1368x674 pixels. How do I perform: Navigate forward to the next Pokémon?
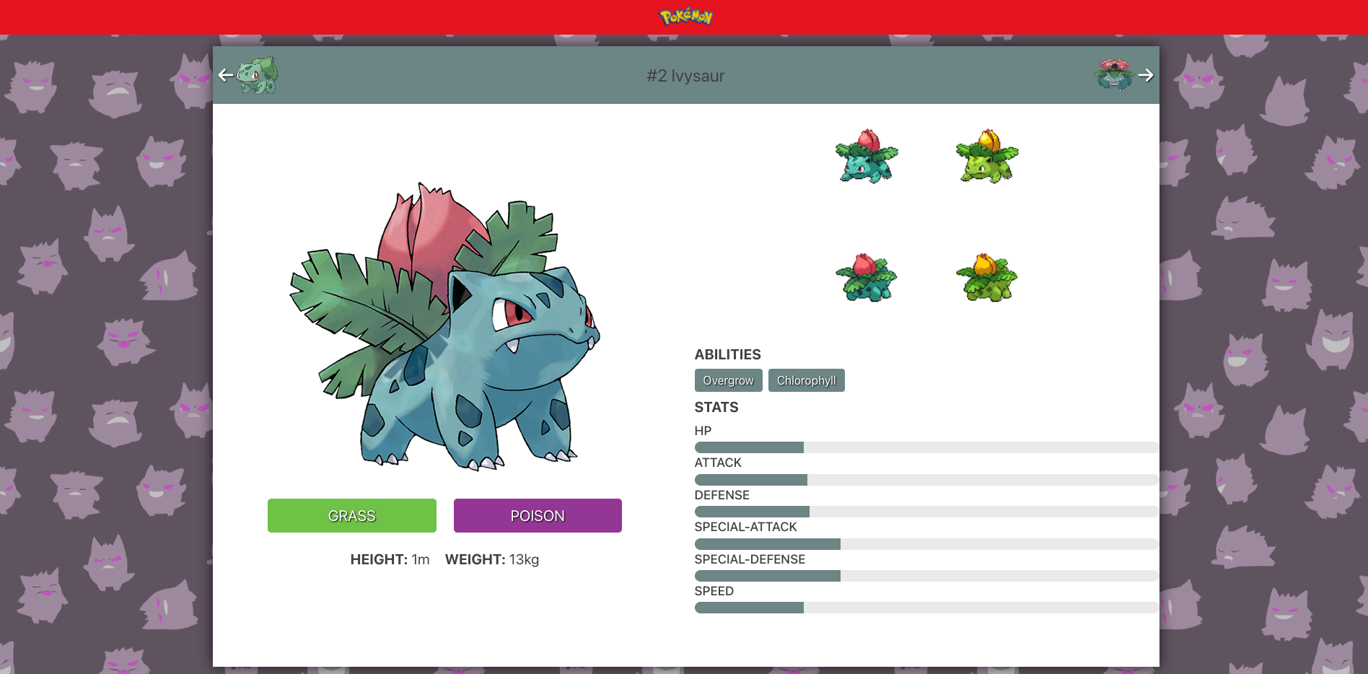(x=1146, y=75)
